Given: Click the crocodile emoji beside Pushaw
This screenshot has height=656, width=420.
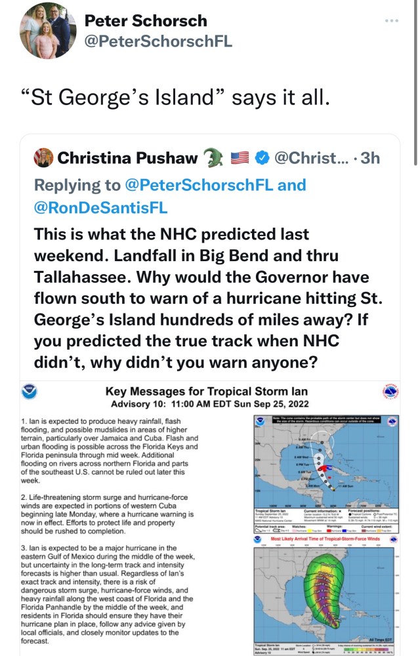Looking at the screenshot, I should 213,158.
